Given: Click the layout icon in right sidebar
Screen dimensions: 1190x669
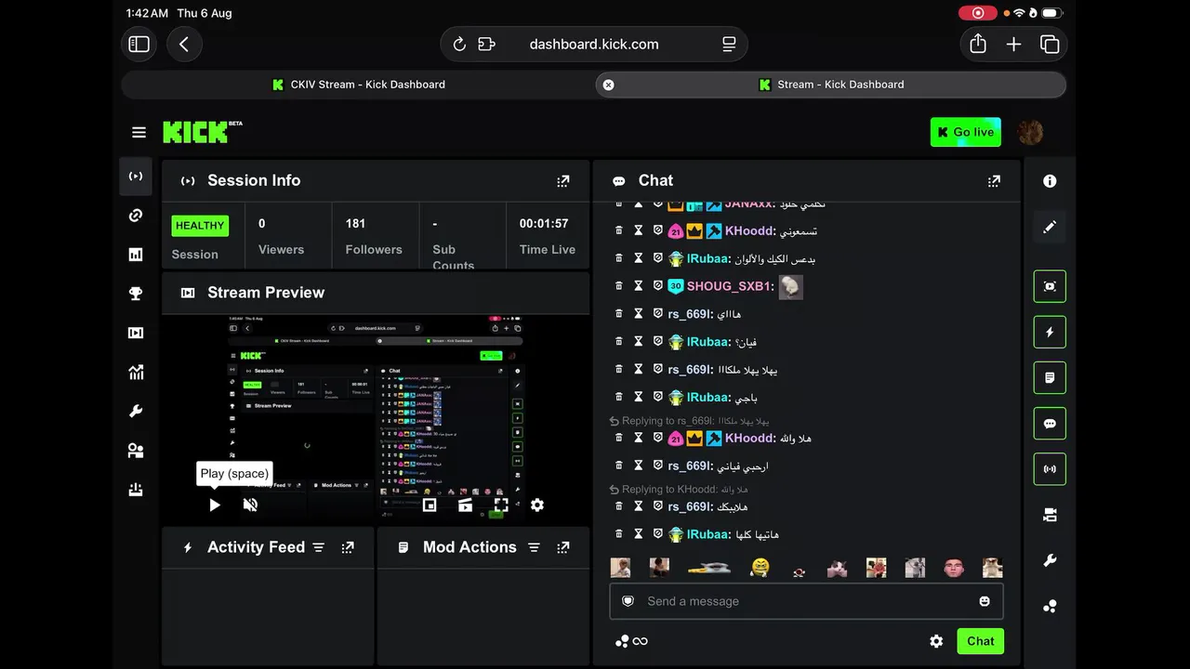Looking at the screenshot, I should [x=1050, y=515].
